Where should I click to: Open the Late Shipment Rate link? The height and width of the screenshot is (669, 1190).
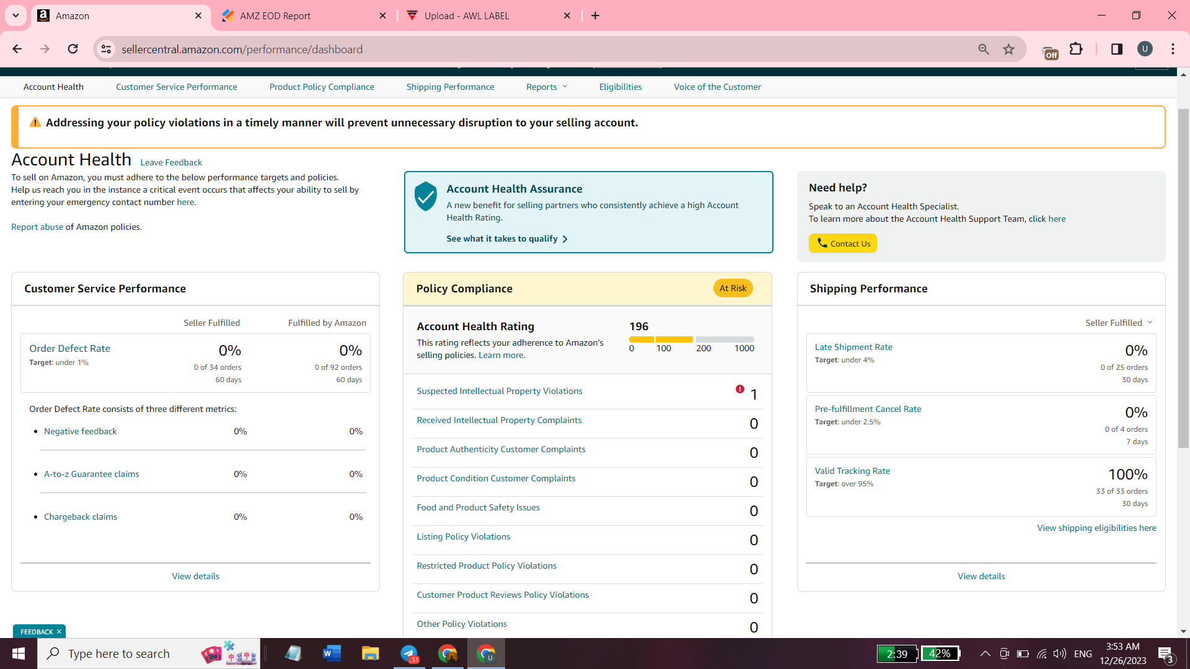click(853, 347)
